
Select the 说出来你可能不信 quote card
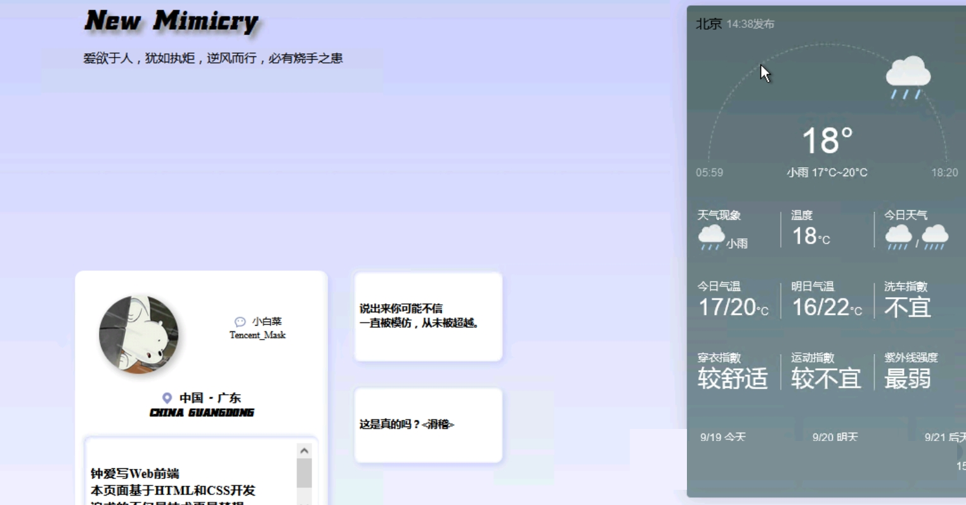[428, 316]
